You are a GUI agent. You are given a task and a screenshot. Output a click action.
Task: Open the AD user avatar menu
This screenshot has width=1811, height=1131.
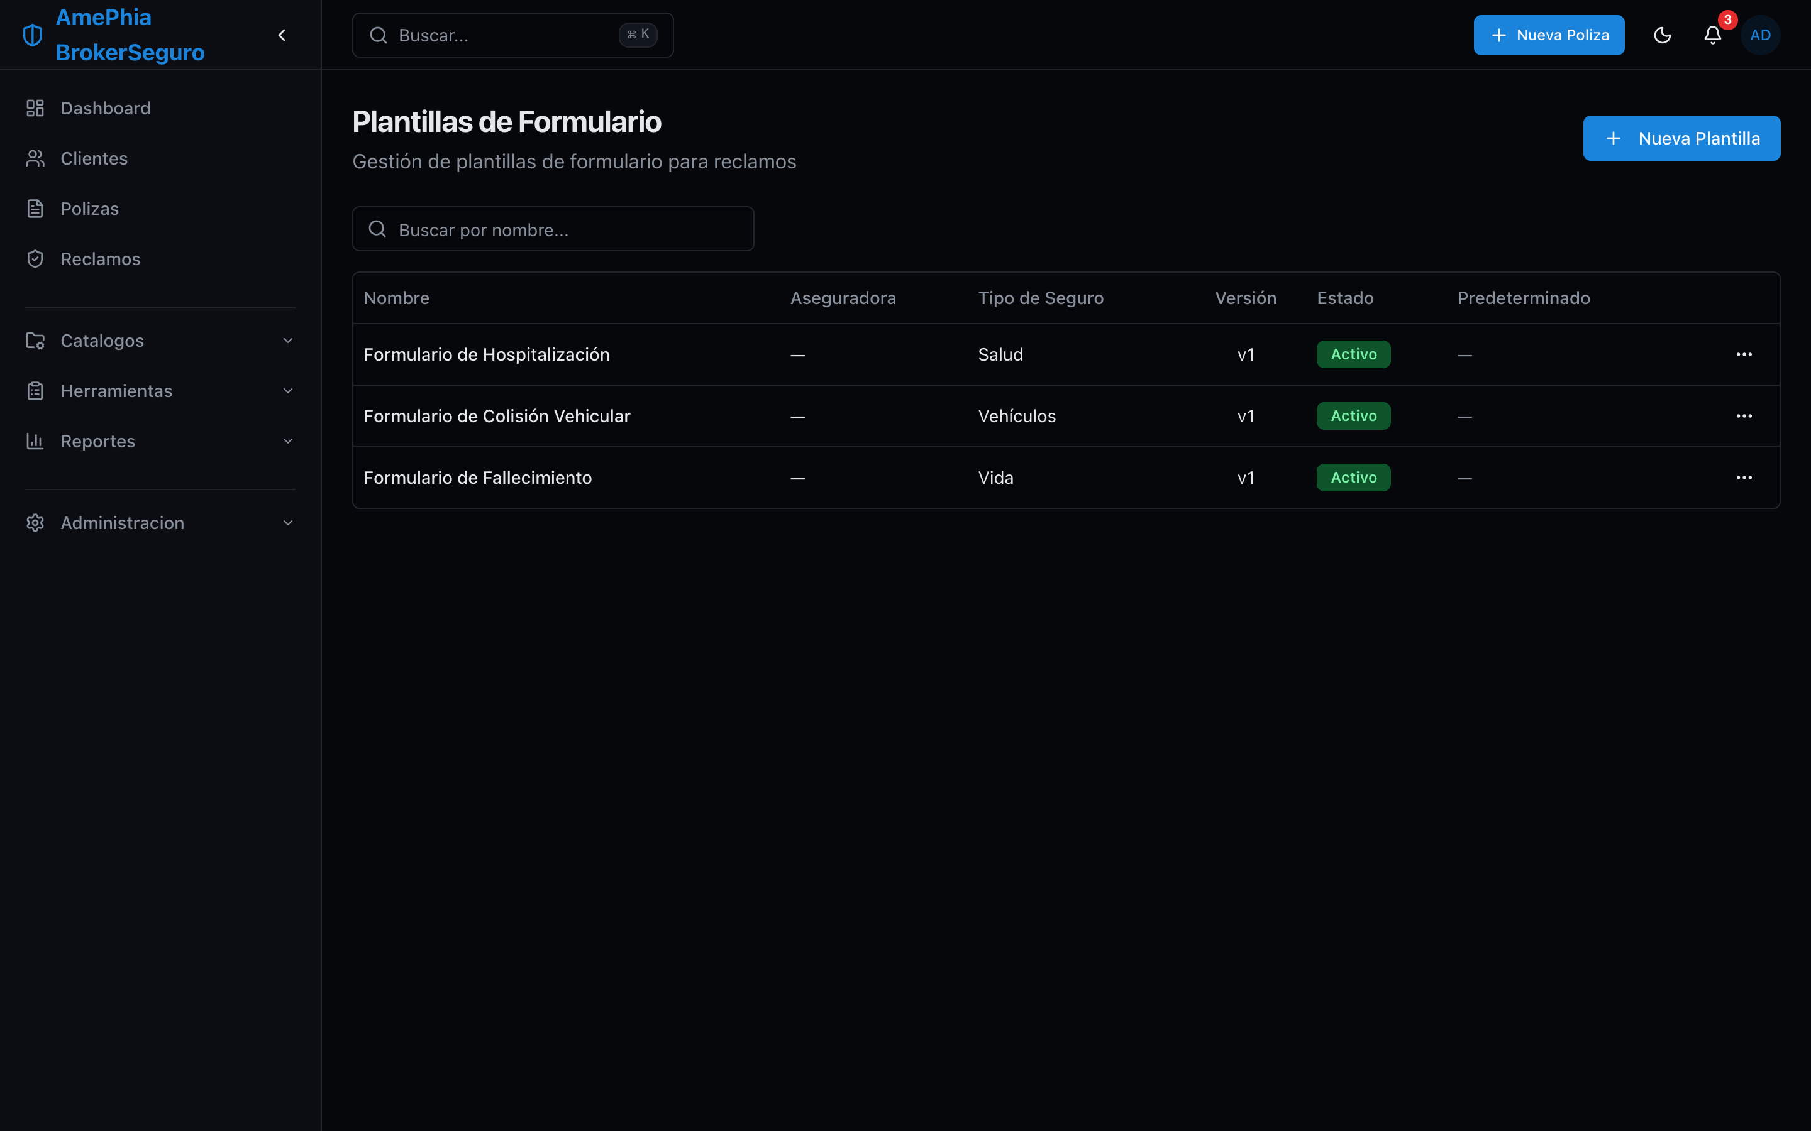point(1760,35)
